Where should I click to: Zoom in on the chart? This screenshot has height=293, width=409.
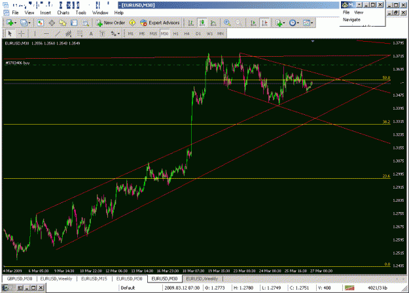(x=227, y=23)
